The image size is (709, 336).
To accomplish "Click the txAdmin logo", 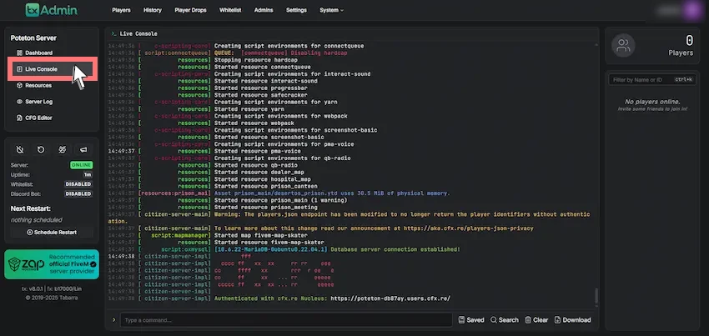I will (x=51, y=10).
